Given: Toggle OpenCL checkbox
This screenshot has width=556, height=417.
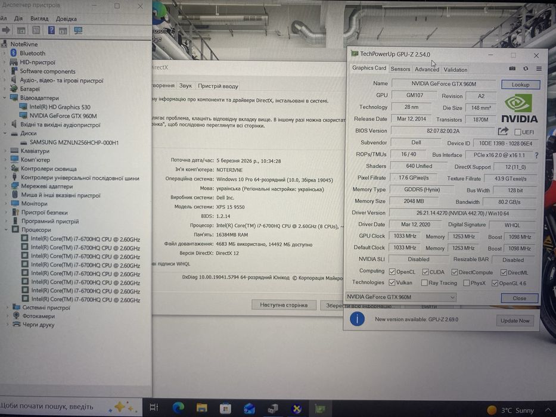Looking at the screenshot, I should point(392,272).
